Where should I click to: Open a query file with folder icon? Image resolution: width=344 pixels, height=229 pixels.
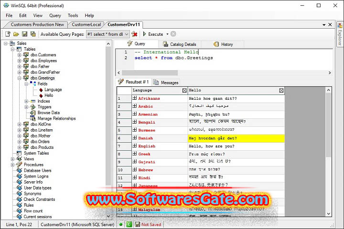[16, 34]
